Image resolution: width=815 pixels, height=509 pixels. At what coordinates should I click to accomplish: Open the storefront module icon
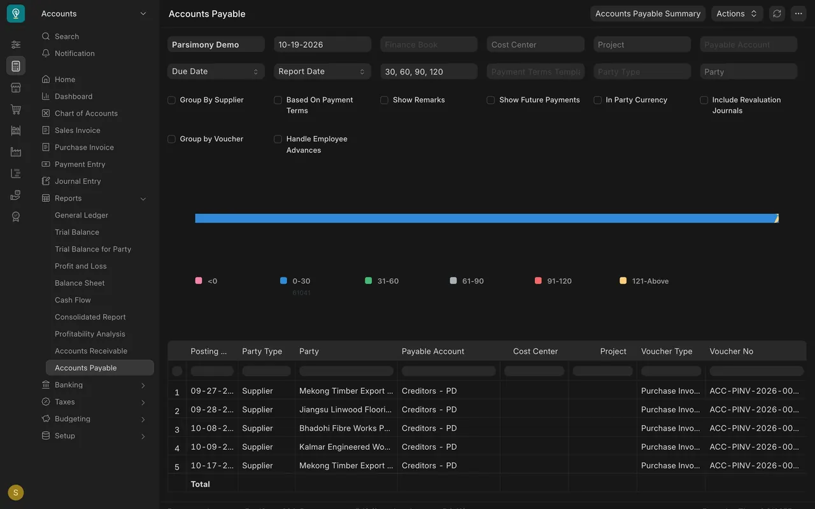click(16, 88)
